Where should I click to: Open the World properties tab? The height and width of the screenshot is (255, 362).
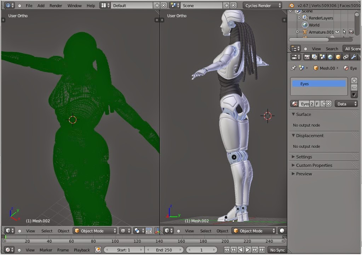[330, 57]
